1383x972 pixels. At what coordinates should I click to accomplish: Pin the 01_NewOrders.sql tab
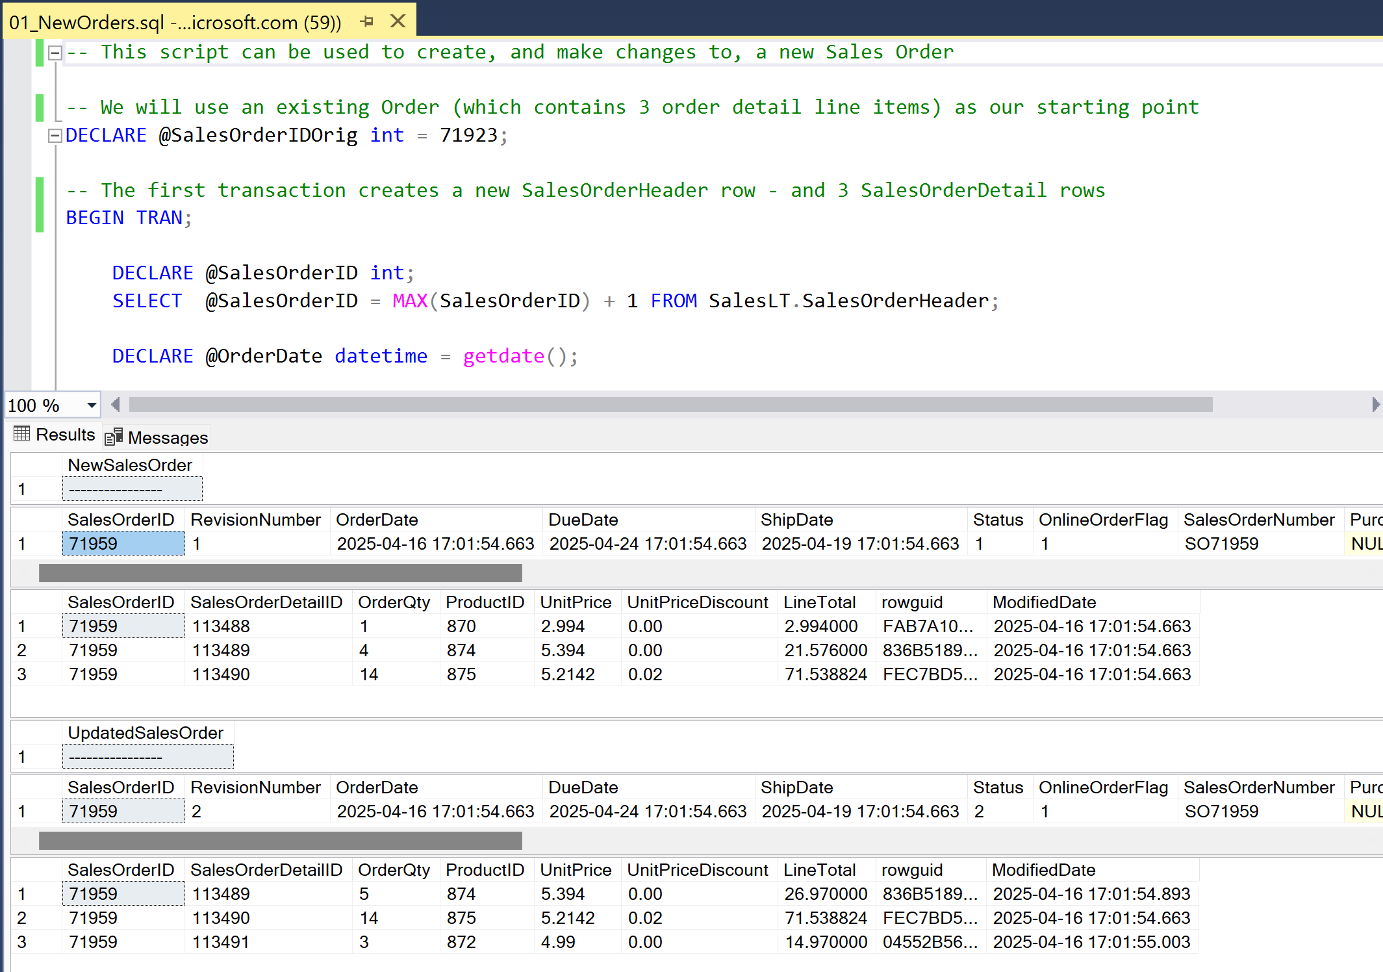point(367,21)
